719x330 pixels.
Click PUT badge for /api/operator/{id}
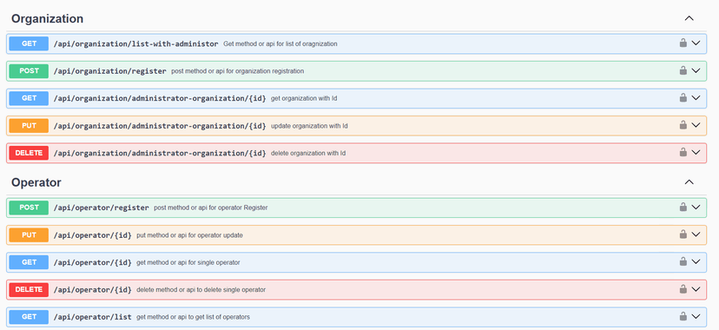29,235
